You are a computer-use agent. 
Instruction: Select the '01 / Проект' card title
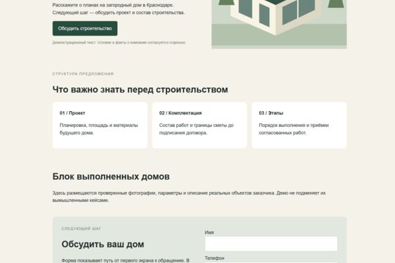pyautogui.click(x=72, y=113)
